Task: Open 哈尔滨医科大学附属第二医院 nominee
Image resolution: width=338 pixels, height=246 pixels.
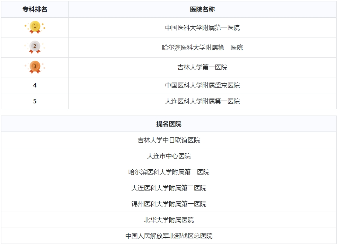Action: pyautogui.click(x=169, y=172)
